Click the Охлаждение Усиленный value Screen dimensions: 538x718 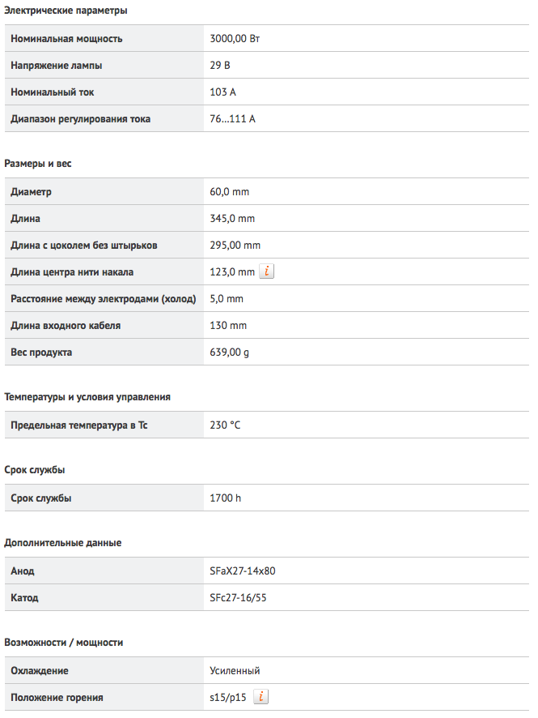[235, 671]
